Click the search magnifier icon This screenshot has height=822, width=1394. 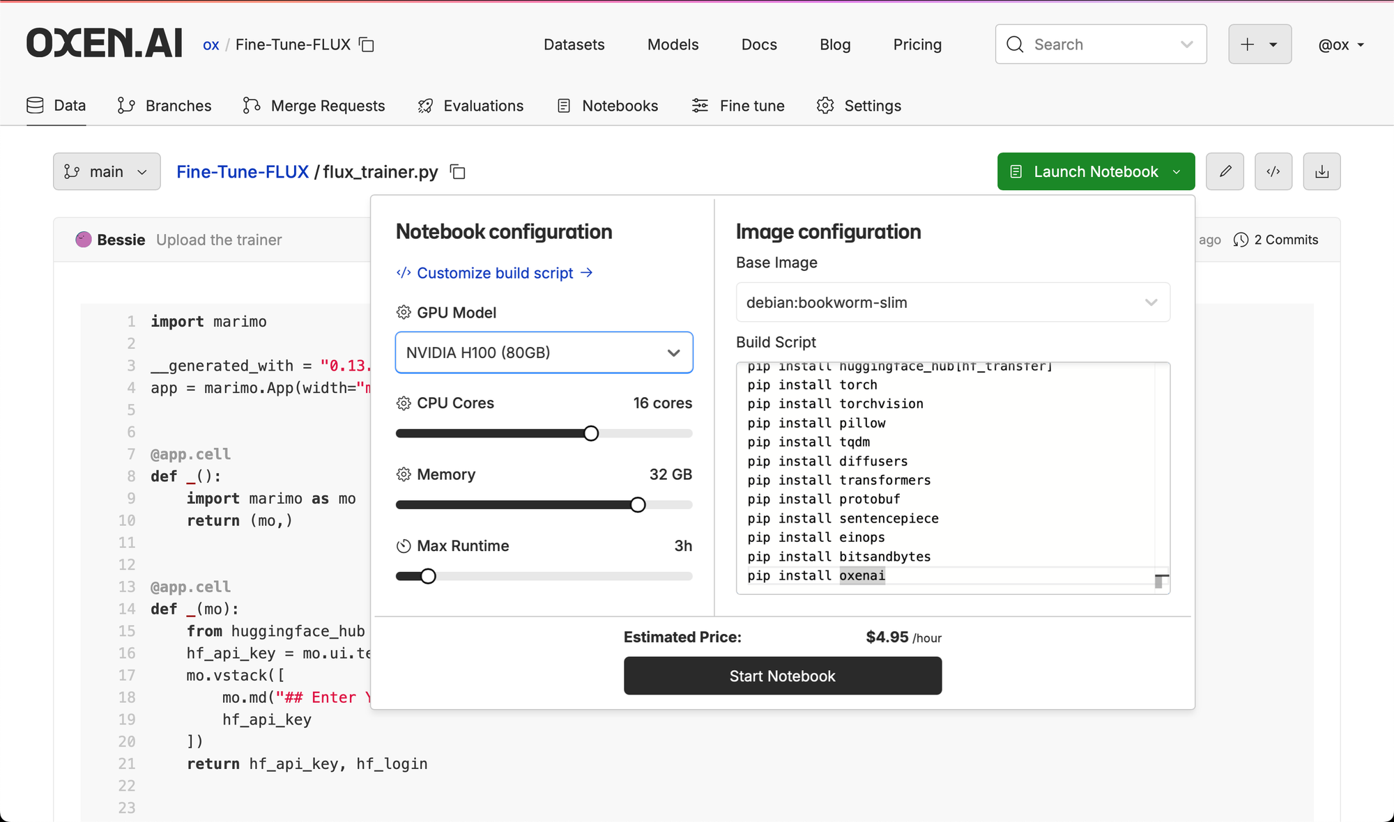1016,45
